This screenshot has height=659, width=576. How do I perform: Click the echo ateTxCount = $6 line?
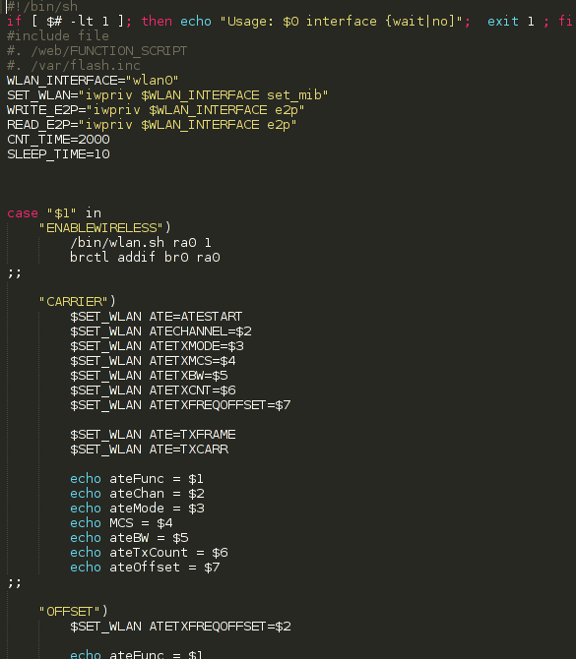point(149,553)
